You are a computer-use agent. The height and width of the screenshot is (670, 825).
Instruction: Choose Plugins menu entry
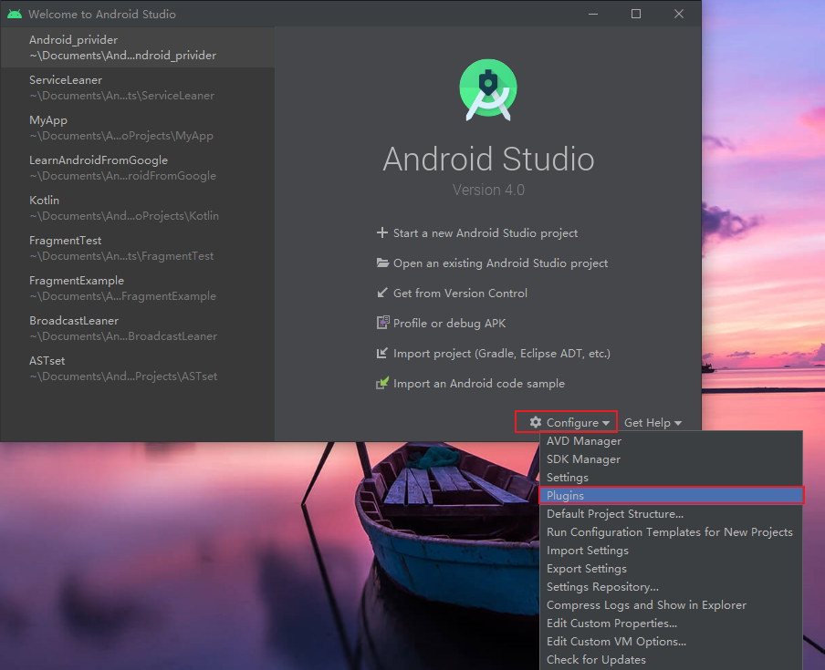point(672,496)
